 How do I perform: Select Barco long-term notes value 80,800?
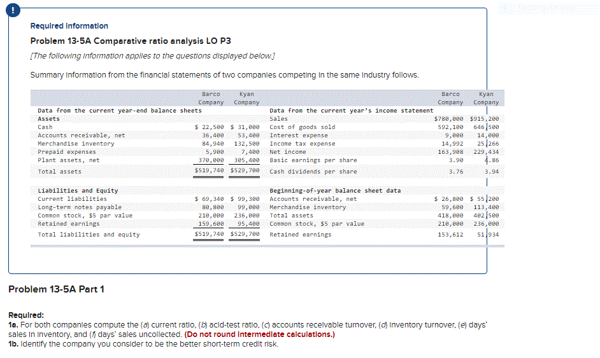tap(213, 207)
